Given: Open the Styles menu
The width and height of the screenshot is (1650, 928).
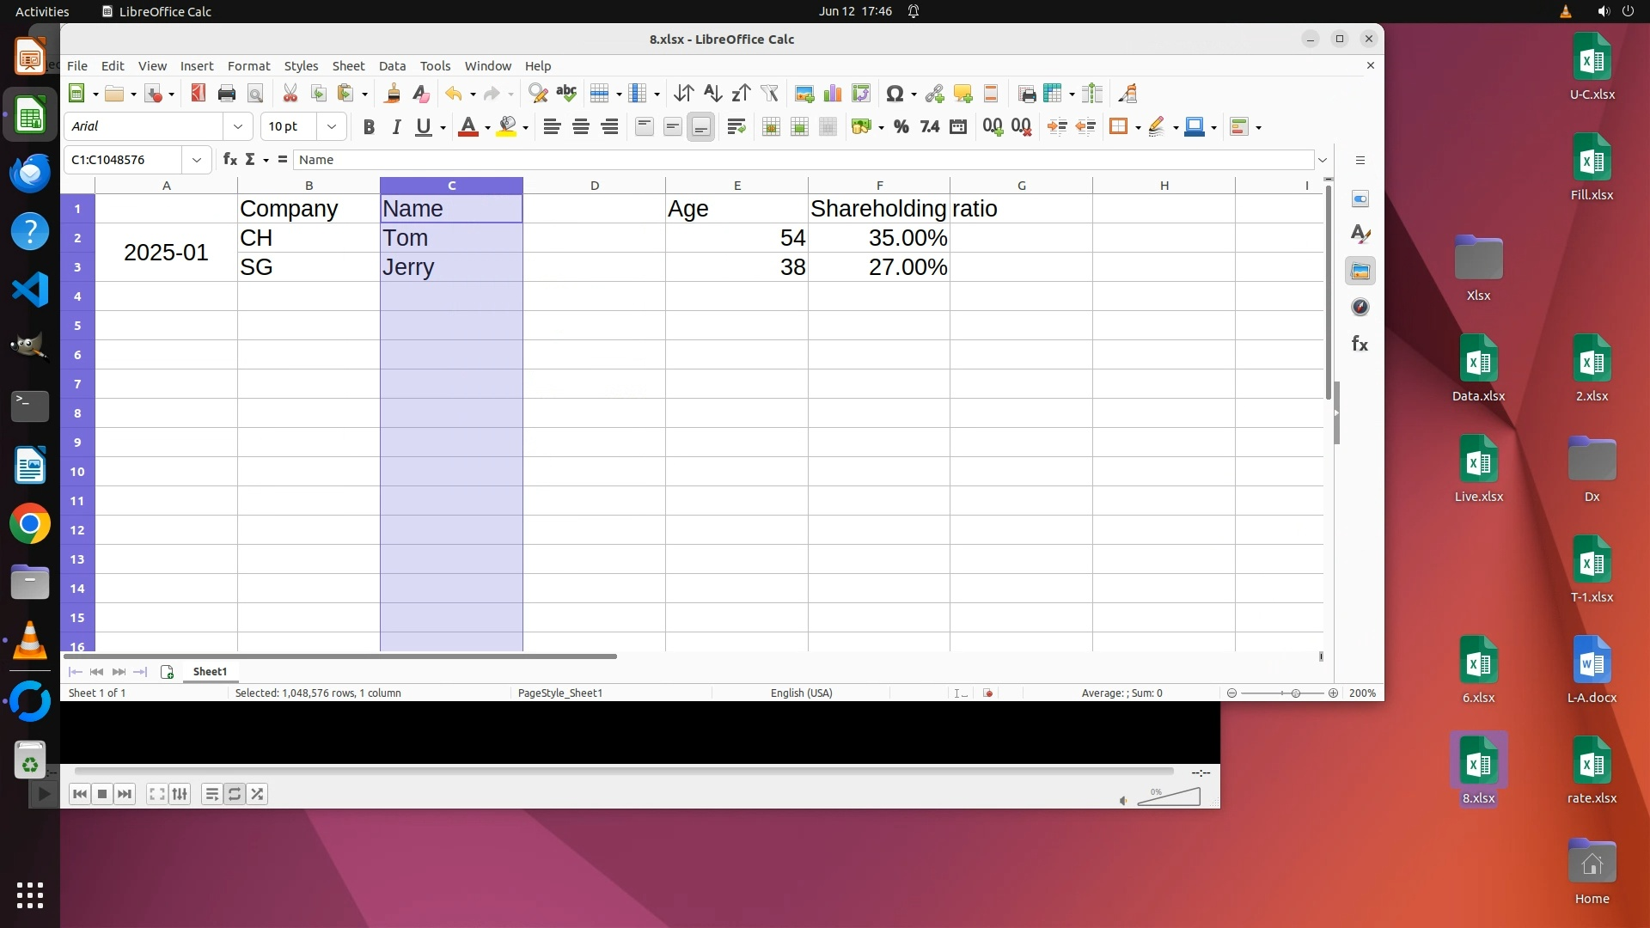Looking at the screenshot, I should [301, 66].
